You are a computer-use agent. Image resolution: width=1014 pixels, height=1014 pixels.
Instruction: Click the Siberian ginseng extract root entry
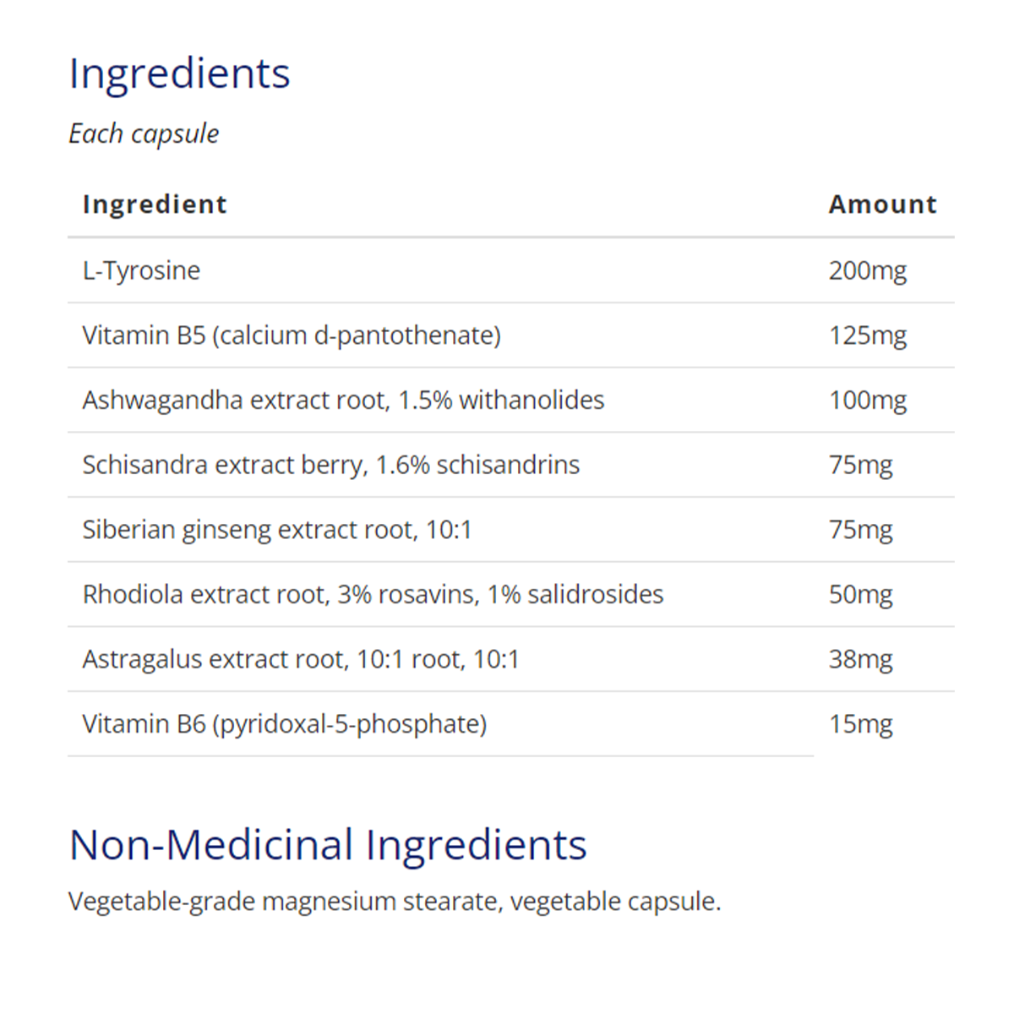(x=276, y=530)
